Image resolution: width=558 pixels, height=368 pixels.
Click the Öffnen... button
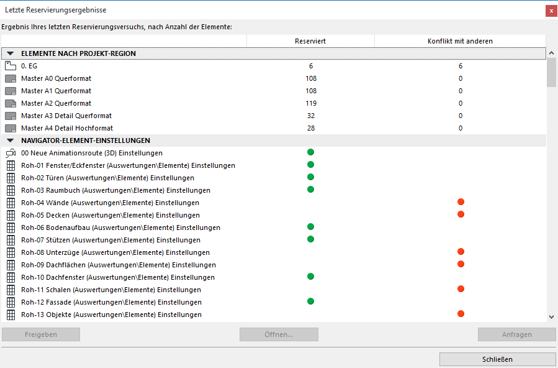click(279, 334)
